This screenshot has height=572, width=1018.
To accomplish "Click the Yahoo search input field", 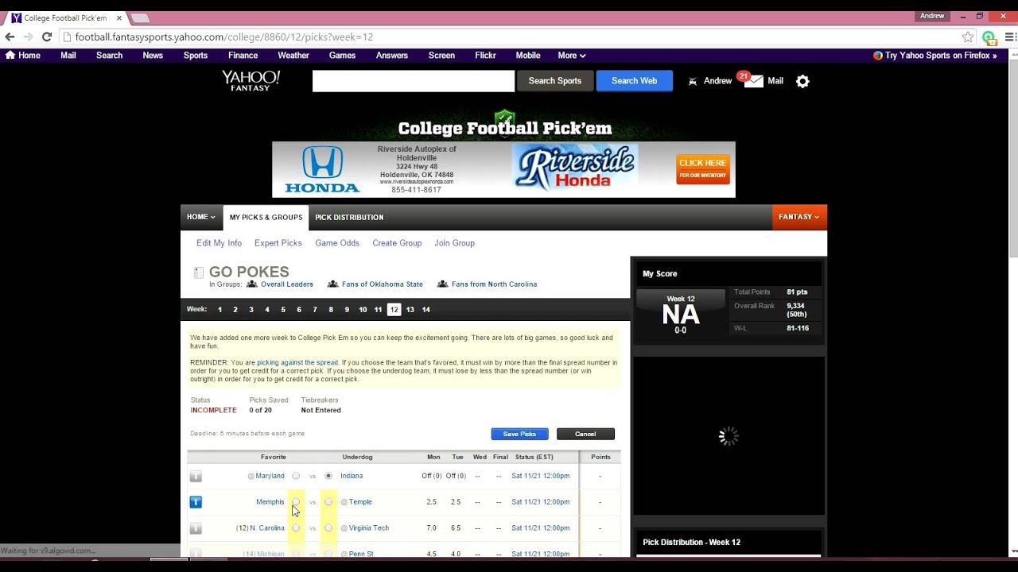I will click(x=414, y=81).
